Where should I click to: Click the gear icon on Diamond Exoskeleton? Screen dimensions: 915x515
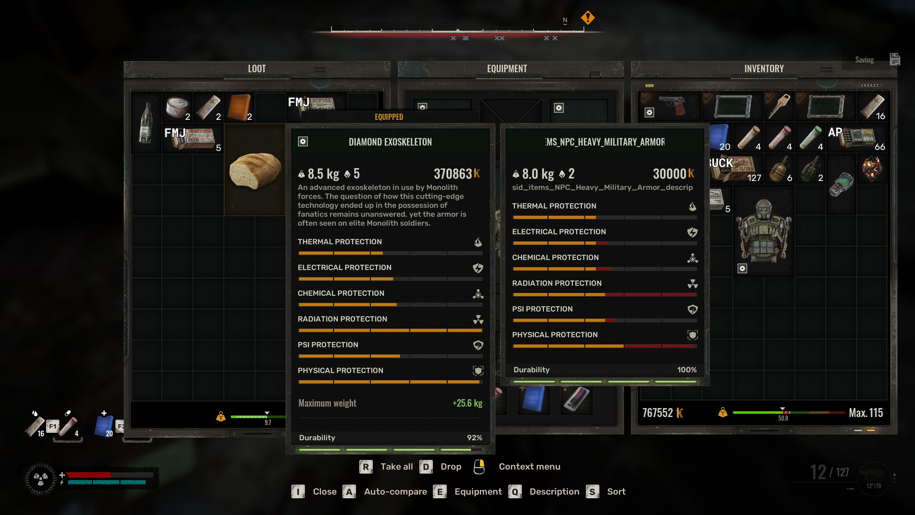(x=303, y=142)
